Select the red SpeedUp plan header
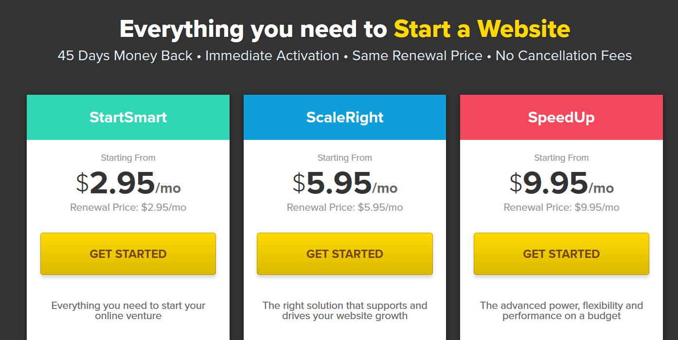 561,118
